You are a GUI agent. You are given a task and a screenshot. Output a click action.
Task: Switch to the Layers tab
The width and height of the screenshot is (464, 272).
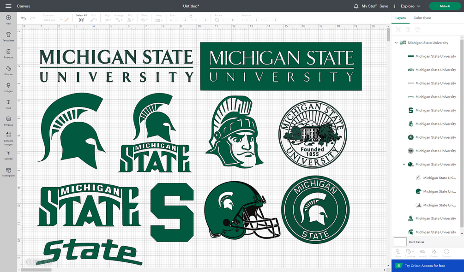pyautogui.click(x=400, y=18)
